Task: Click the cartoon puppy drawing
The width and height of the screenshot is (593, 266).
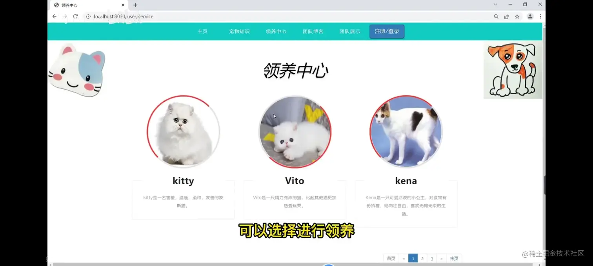Action: tap(513, 70)
